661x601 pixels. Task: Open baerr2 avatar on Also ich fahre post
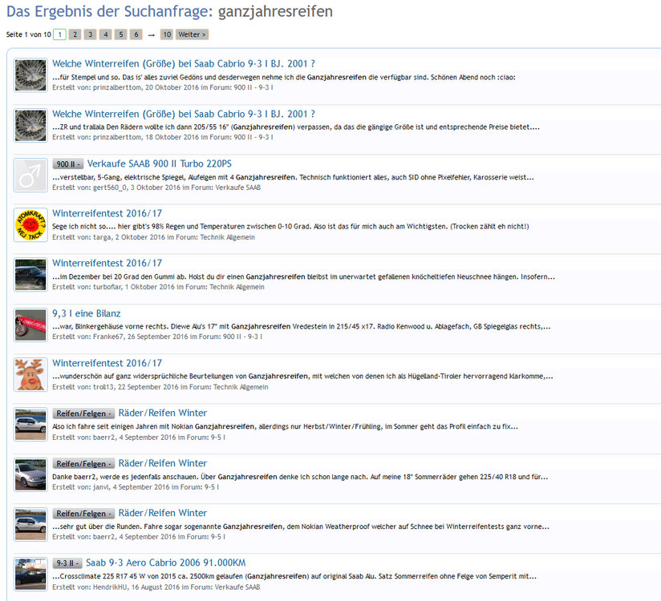click(30, 425)
